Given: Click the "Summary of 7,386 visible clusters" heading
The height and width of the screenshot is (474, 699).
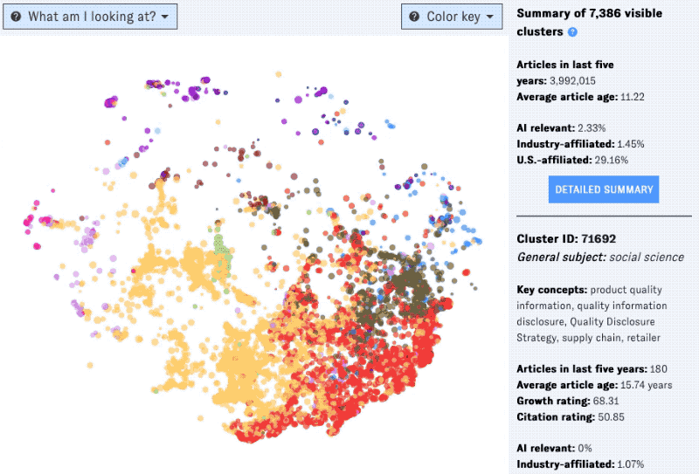Looking at the screenshot, I should pos(589,23).
